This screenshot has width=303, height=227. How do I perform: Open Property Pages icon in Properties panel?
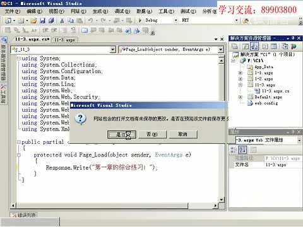254,149
